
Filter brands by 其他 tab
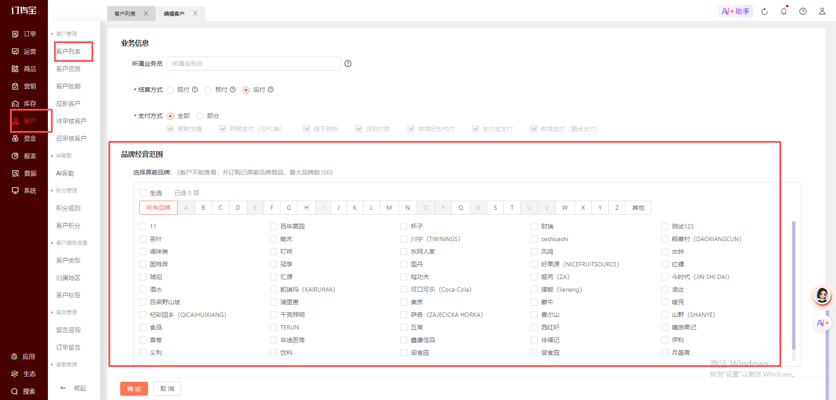pos(638,208)
